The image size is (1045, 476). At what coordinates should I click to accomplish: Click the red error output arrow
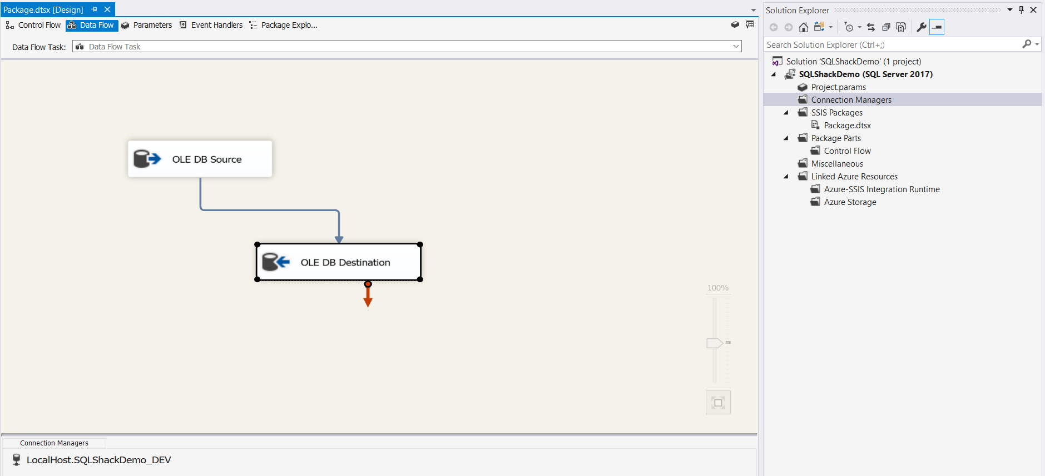[368, 294]
